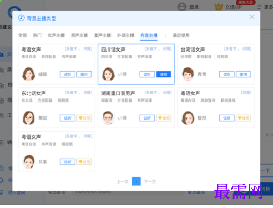Open the 更多 hamburger menu icon

pos(259,7)
